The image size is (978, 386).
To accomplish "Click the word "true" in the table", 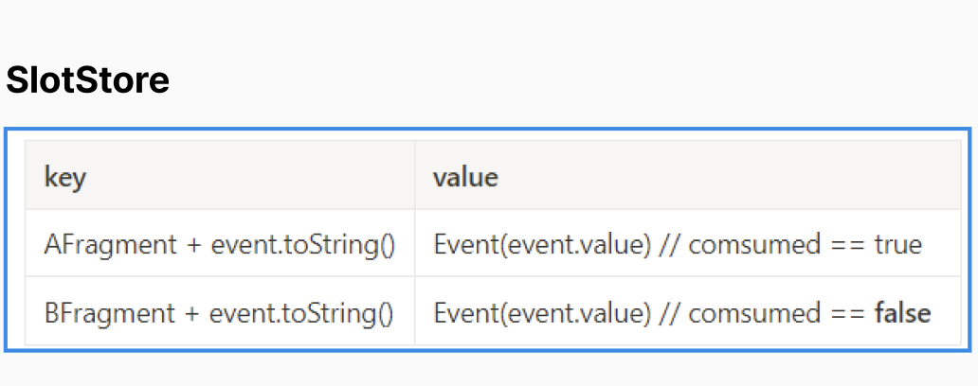I will pyautogui.click(x=897, y=244).
